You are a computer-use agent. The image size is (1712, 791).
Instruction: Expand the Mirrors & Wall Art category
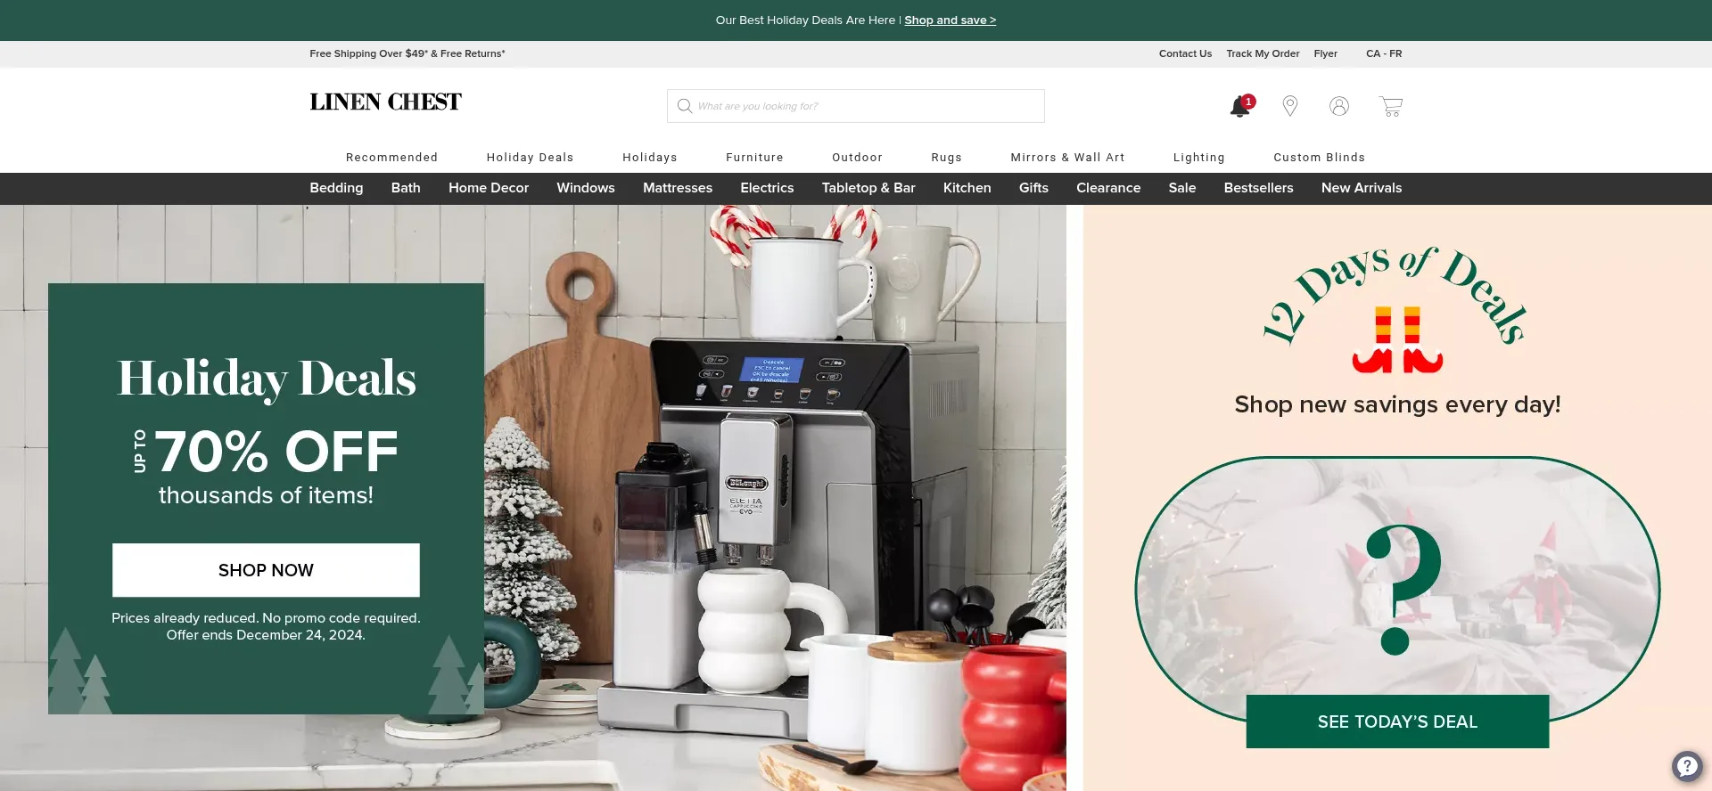[1067, 158]
